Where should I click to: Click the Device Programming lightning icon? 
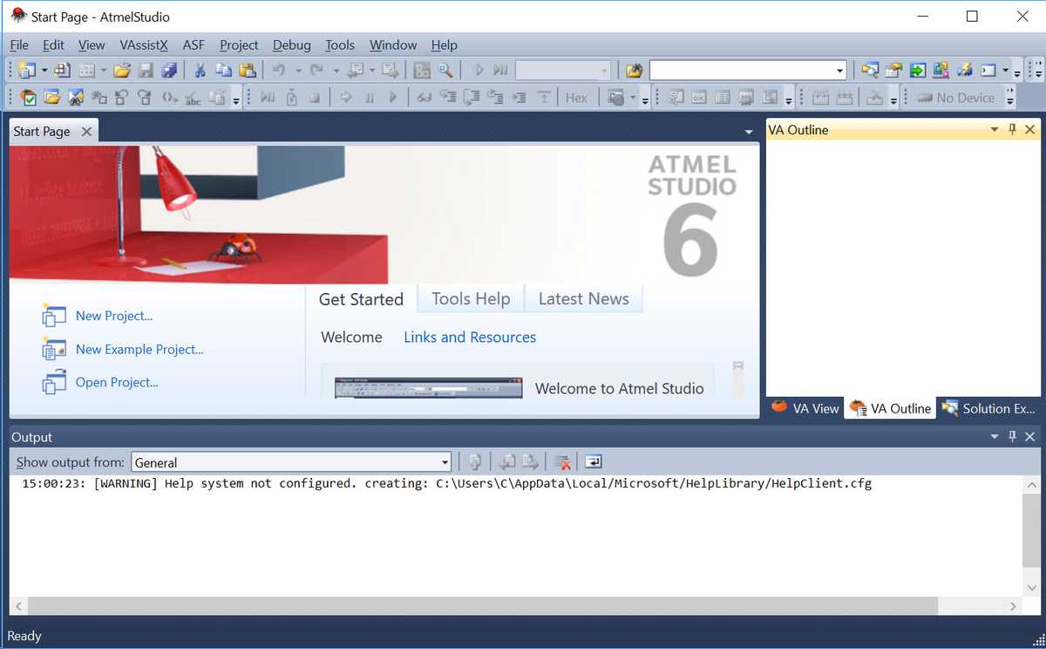964,71
